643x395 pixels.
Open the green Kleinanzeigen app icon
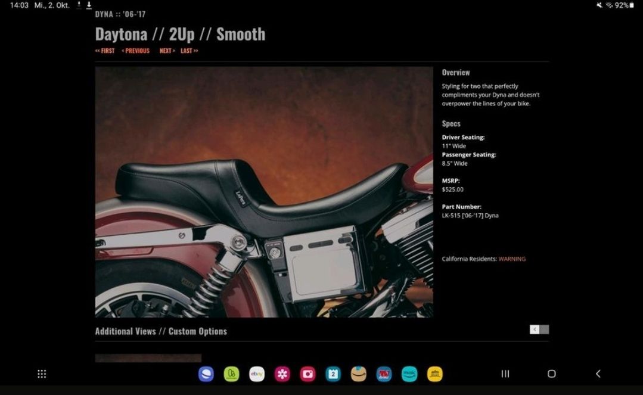(231, 374)
